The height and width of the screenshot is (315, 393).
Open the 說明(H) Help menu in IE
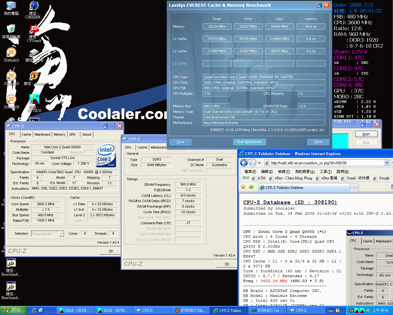tap(342, 171)
